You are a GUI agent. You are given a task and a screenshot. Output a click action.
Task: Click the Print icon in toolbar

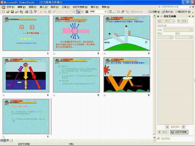[x=27, y=12]
